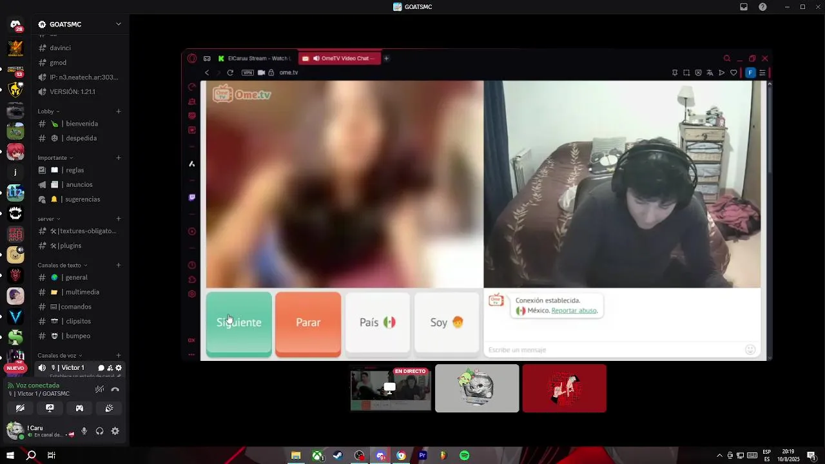Open País country selector

(378, 322)
